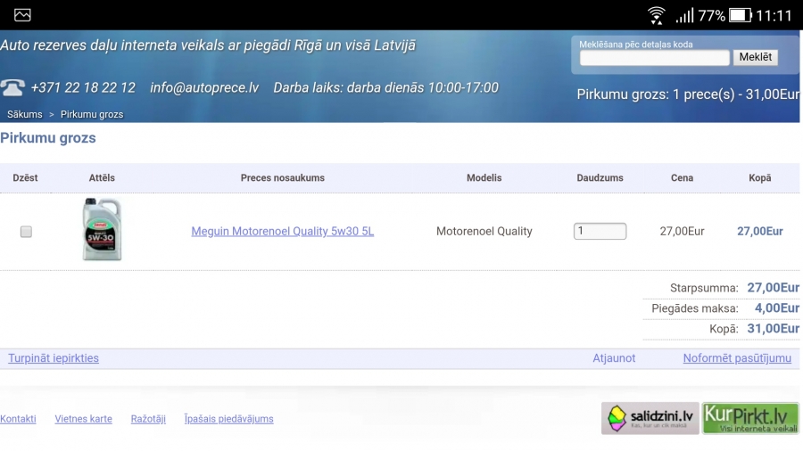Click the telephone icon in header

click(x=12, y=87)
